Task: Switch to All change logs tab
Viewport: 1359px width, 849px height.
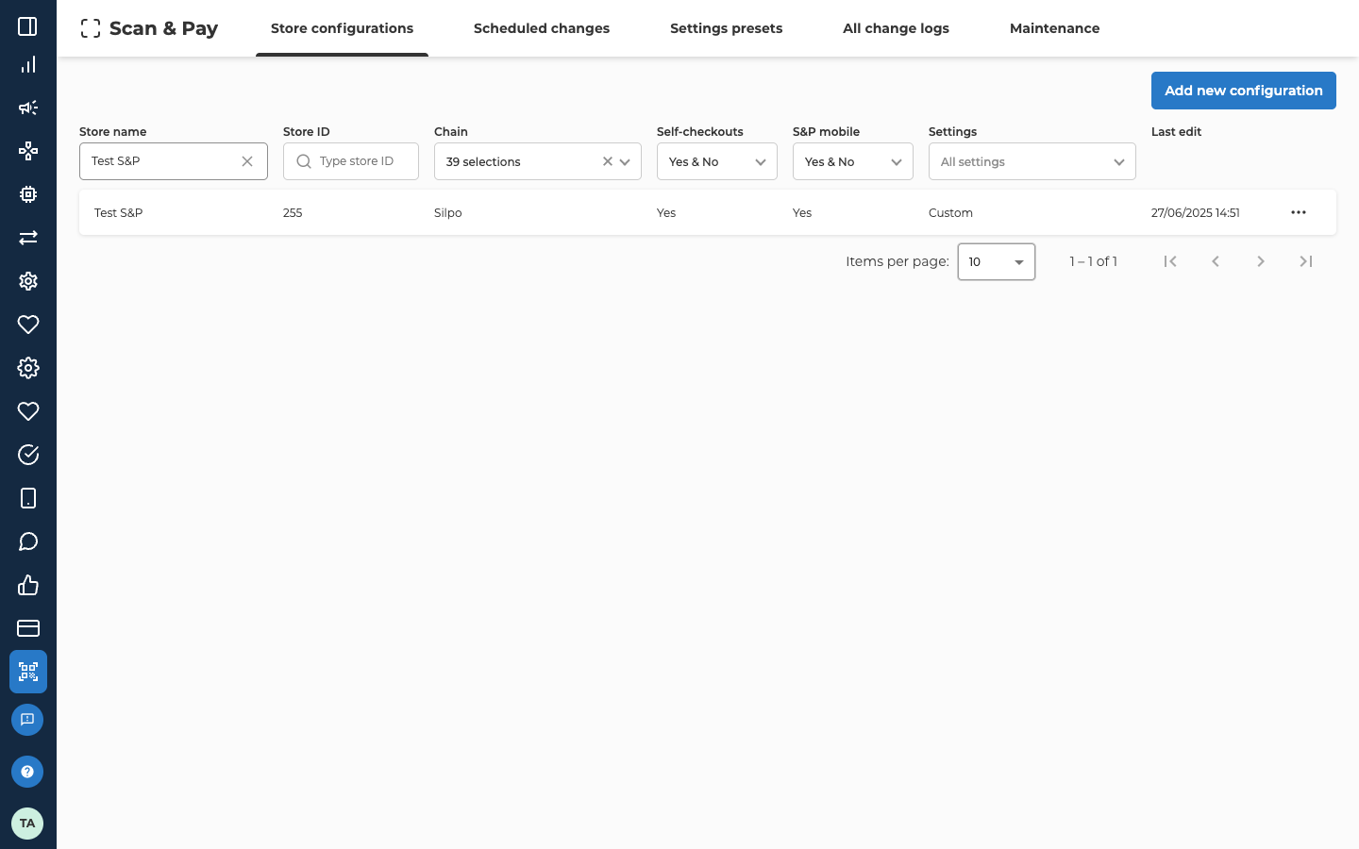Action: 896,28
